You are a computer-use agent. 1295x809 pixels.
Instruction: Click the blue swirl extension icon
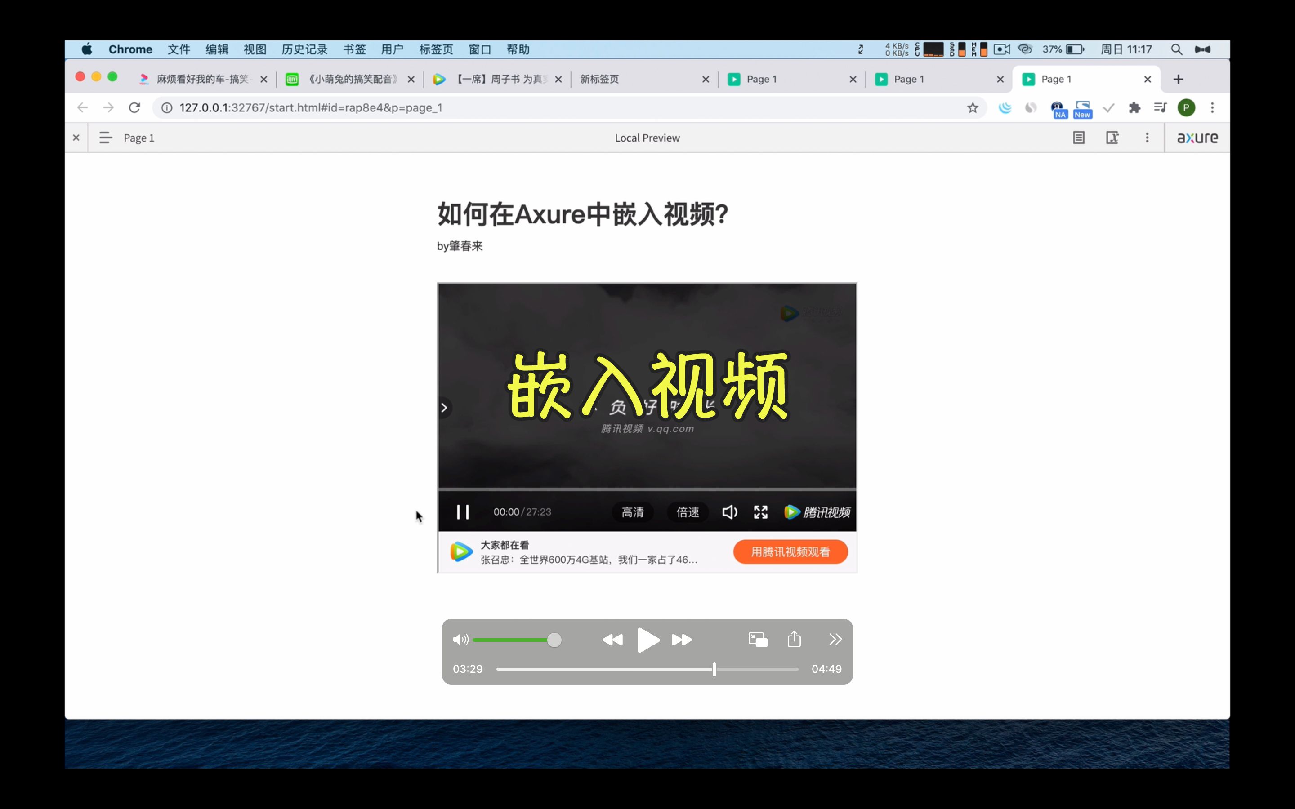click(x=1005, y=107)
